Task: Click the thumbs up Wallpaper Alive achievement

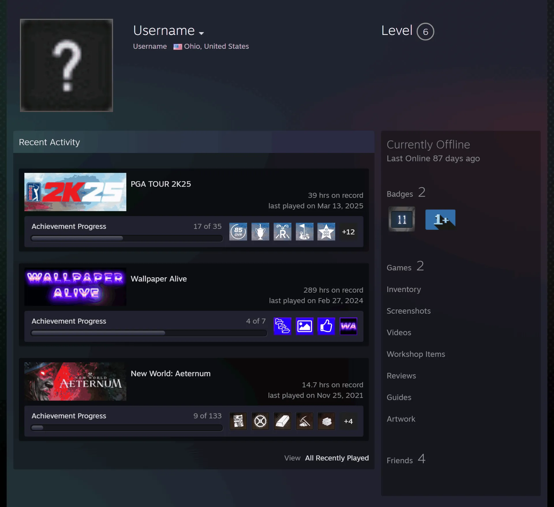Action: [x=326, y=326]
